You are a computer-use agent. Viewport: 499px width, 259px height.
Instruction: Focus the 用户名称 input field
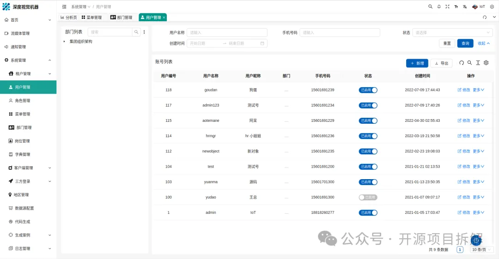(x=227, y=32)
